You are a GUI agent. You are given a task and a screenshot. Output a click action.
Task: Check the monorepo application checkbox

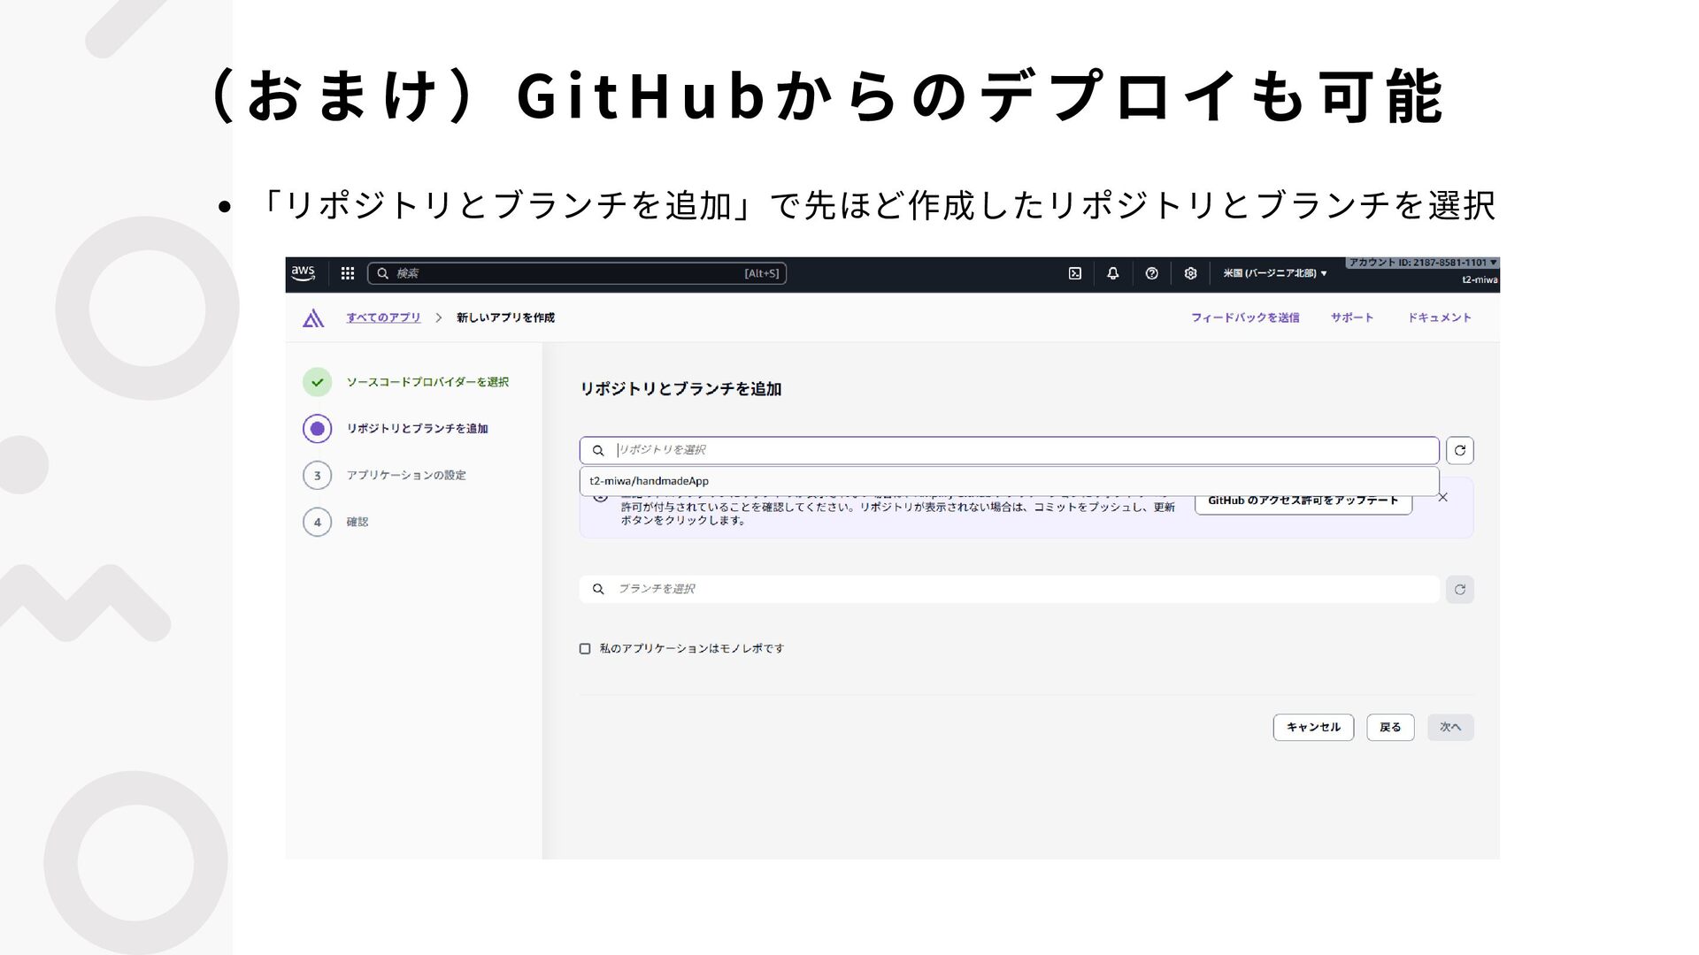[x=585, y=649]
